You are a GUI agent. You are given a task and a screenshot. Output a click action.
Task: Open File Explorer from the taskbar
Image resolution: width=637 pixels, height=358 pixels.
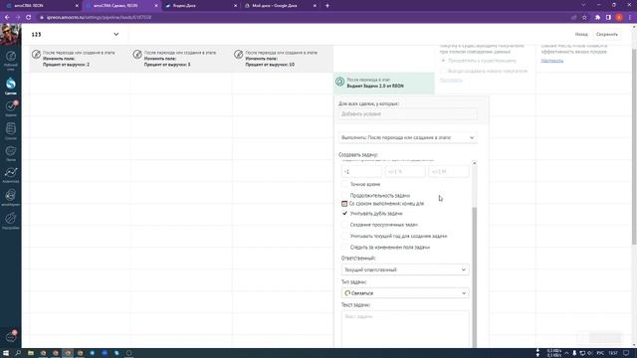click(31, 353)
